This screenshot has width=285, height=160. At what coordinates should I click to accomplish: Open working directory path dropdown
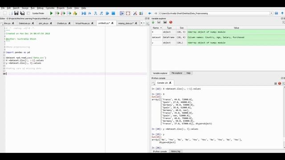[271, 13]
